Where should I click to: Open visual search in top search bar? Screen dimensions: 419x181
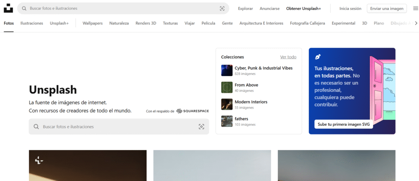coord(222,9)
